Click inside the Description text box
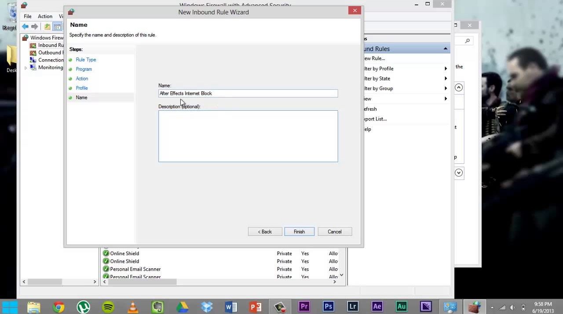Image resolution: width=563 pixels, height=314 pixels. click(248, 136)
